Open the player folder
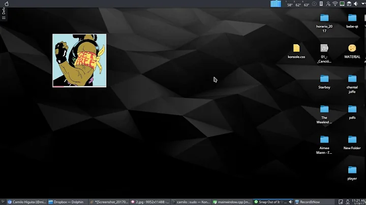The image size is (366, 205). click(x=352, y=170)
